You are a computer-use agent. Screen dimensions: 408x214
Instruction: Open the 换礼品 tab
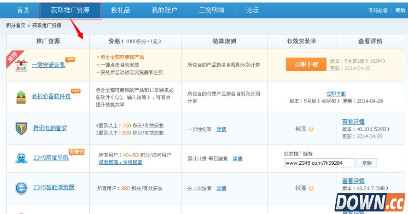coord(120,10)
